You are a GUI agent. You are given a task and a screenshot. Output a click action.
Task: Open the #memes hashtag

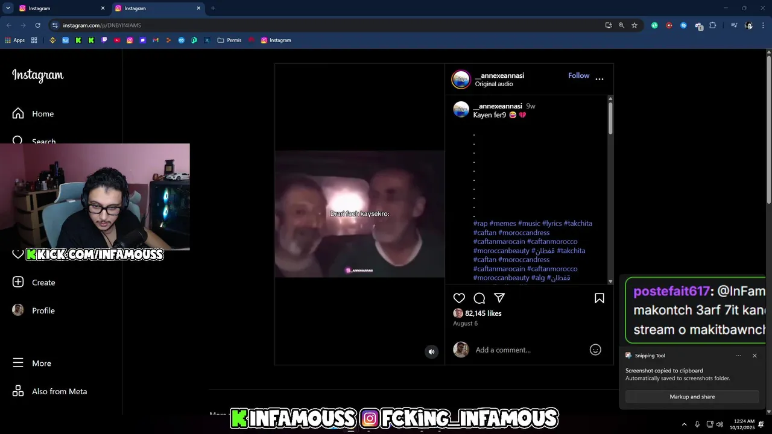(x=503, y=223)
